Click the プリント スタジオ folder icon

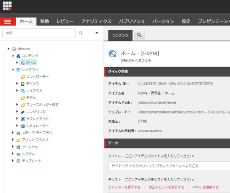pyautogui.click(x=18, y=140)
